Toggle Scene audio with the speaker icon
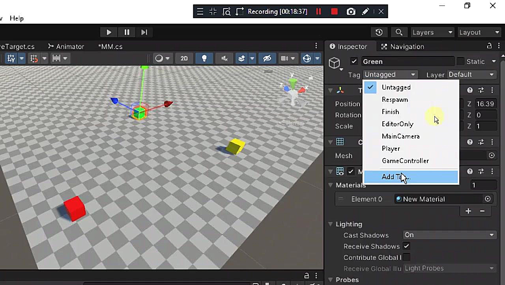The image size is (505, 285). coord(224,58)
